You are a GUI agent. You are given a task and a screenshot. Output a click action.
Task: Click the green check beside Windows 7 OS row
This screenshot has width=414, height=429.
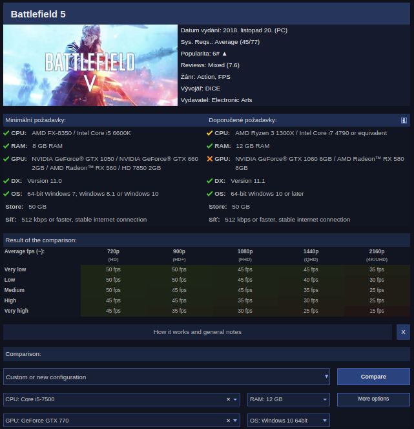coord(6,194)
